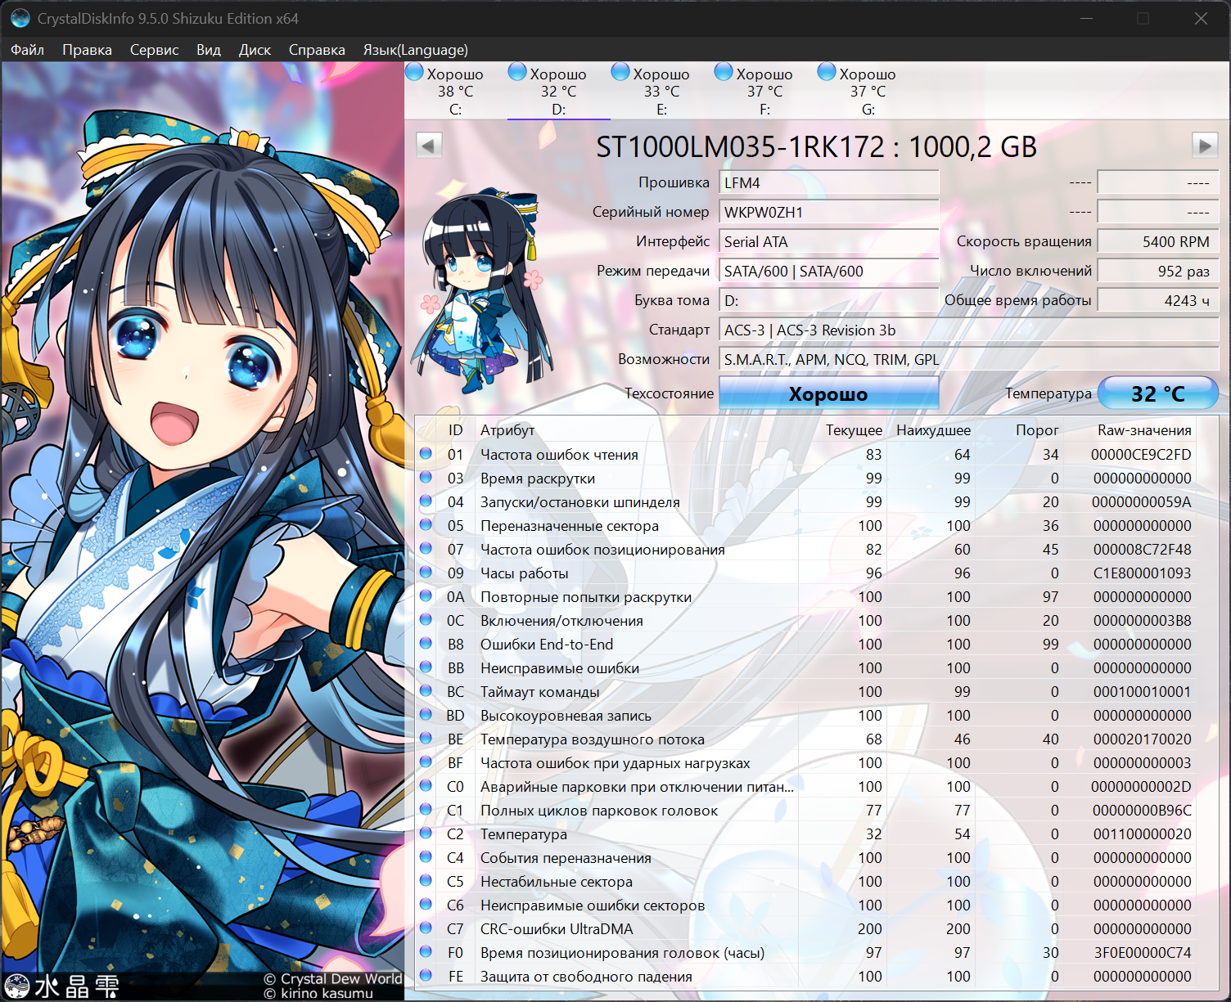1231x1002 pixels.
Task: Click status icon for Защита от свободного падения
Action: point(426,975)
